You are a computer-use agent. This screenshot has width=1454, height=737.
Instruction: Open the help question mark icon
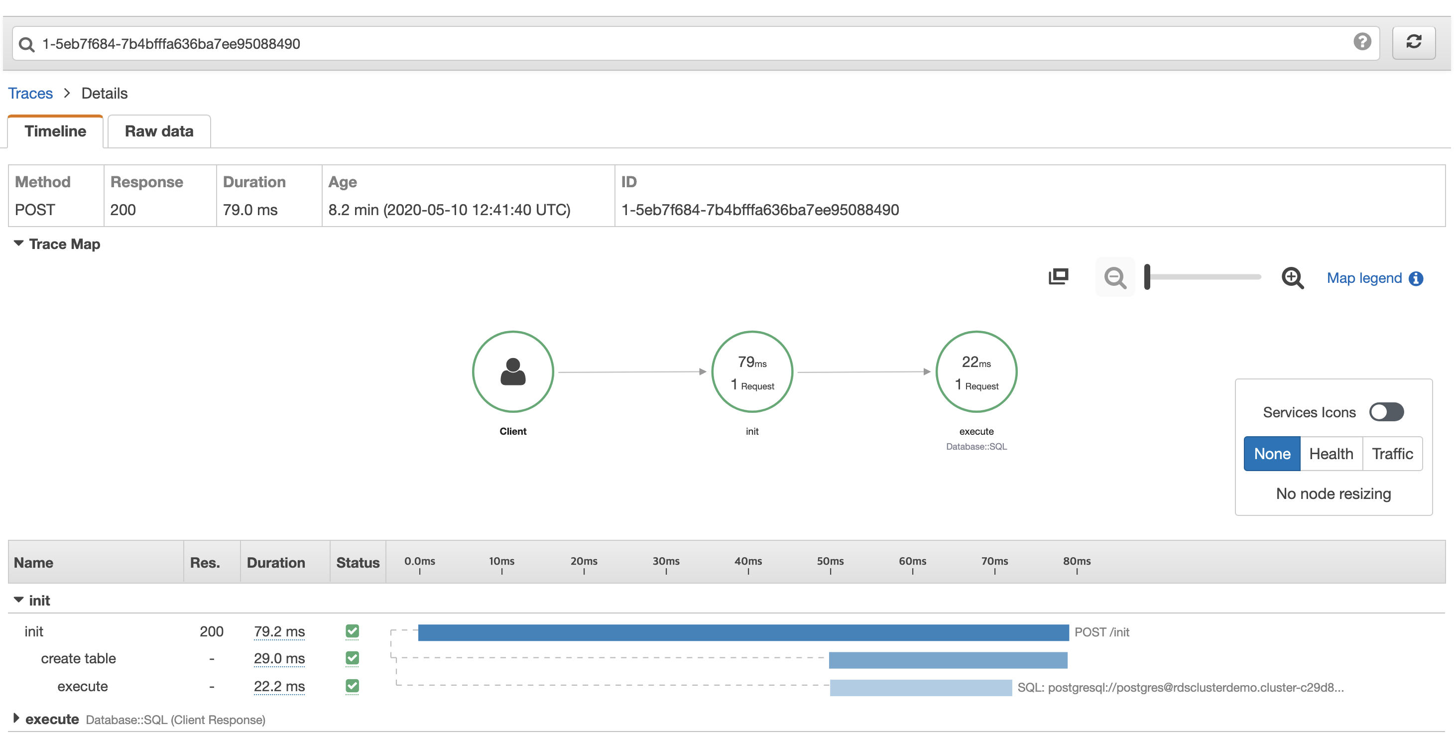click(1362, 42)
